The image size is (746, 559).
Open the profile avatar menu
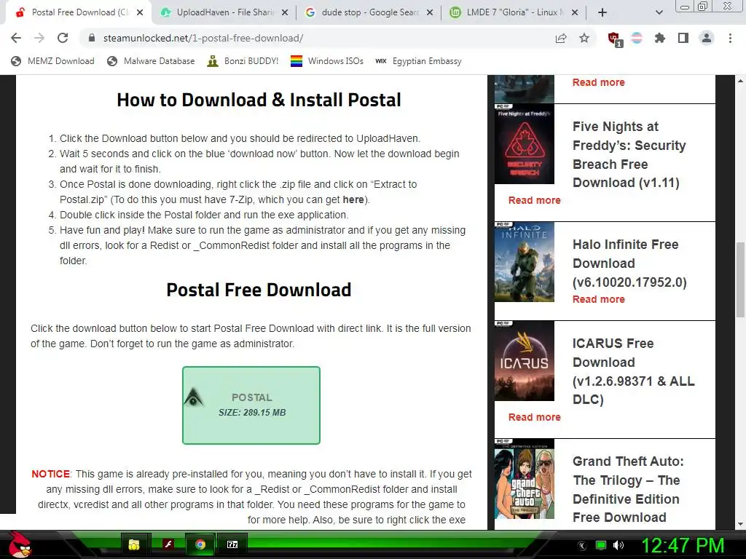click(x=707, y=38)
